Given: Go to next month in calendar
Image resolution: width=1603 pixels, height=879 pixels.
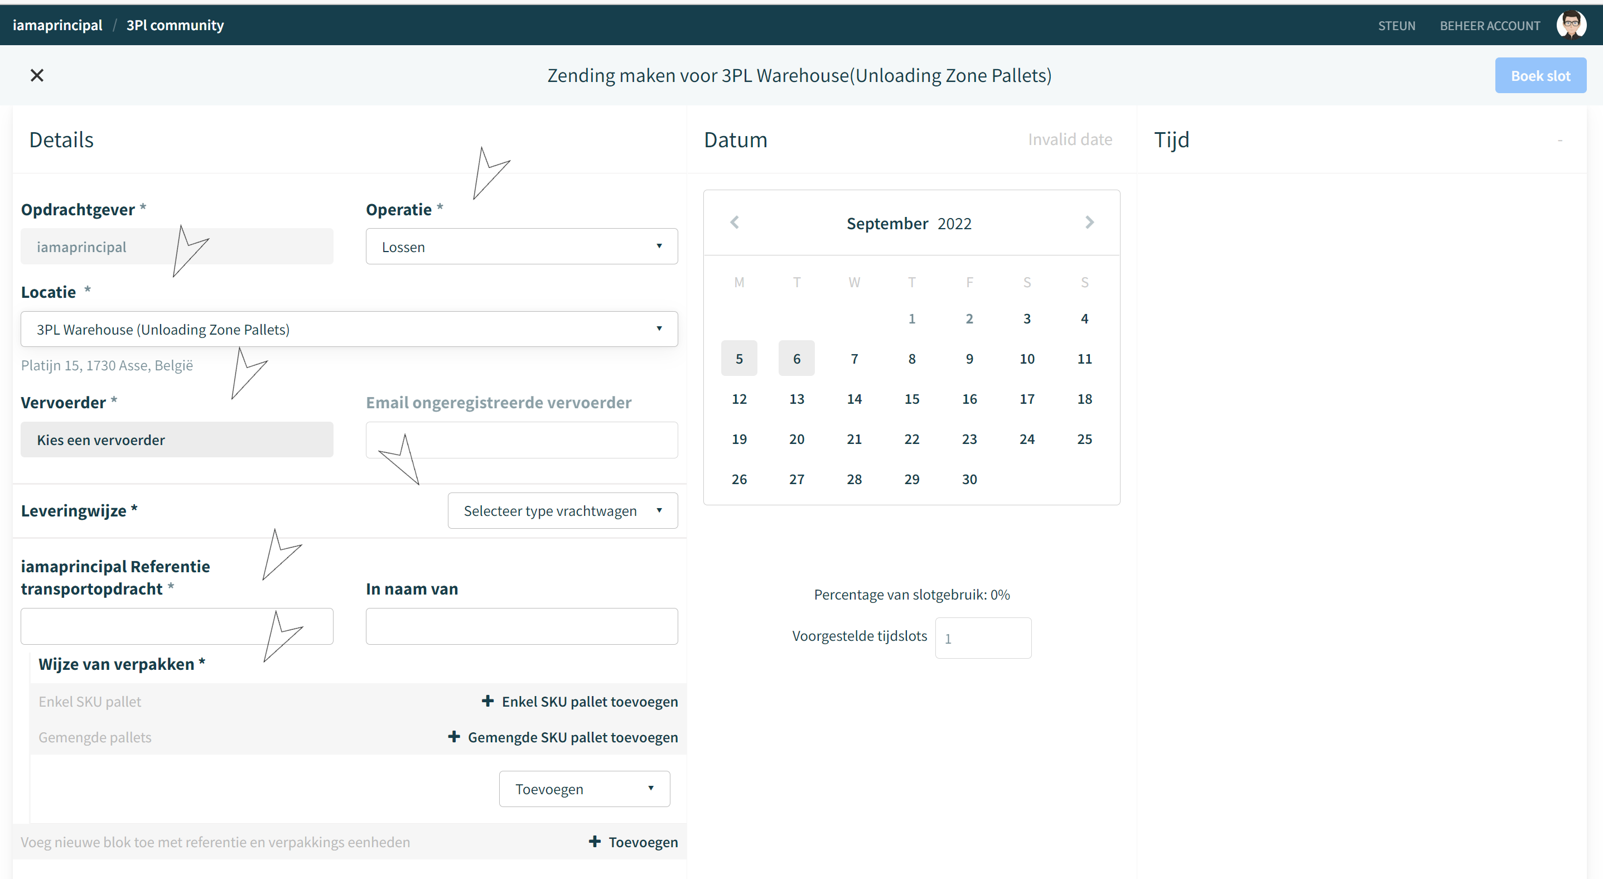Looking at the screenshot, I should pos(1089,222).
